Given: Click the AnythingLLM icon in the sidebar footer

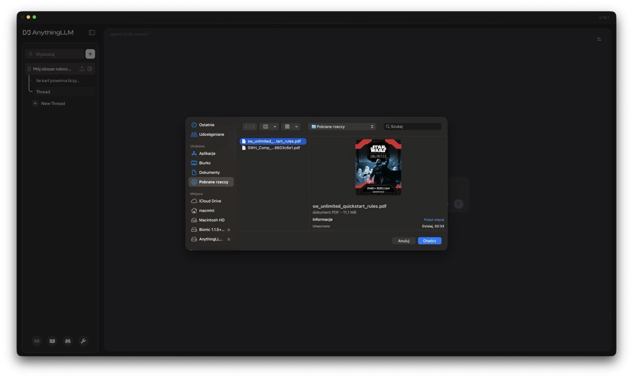Looking at the screenshot, I should pos(37,341).
